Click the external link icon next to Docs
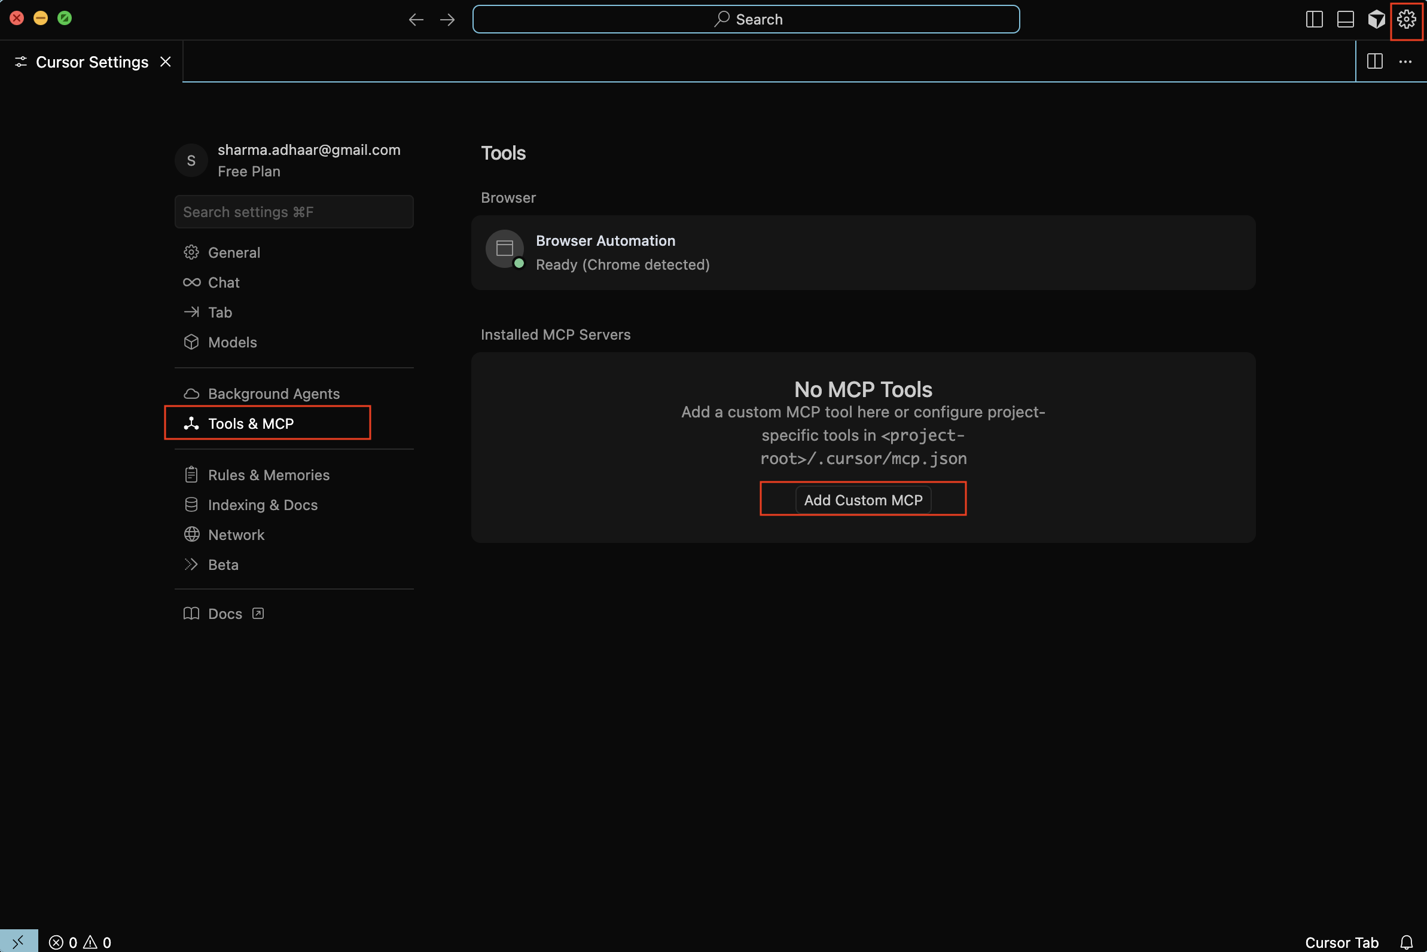1427x952 pixels. (257, 613)
